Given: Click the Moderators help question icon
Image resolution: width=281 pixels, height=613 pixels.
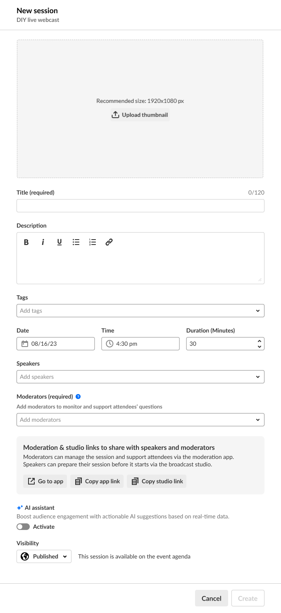Looking at the screenshot, I should pos(78,397).
